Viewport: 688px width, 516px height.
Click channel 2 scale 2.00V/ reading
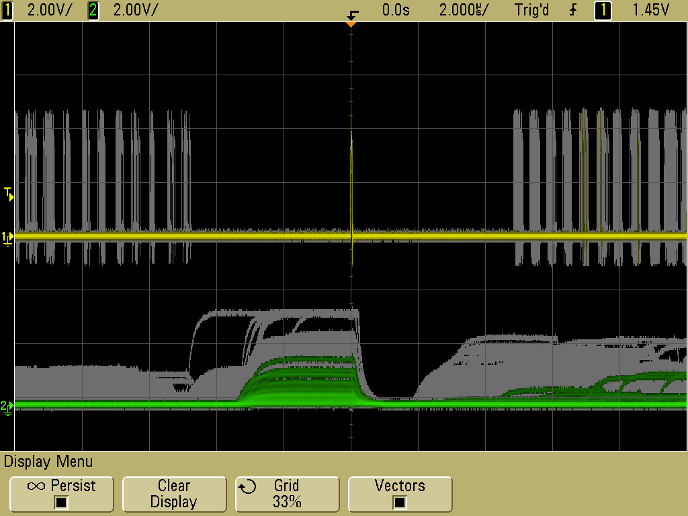(x=135, y=10)
